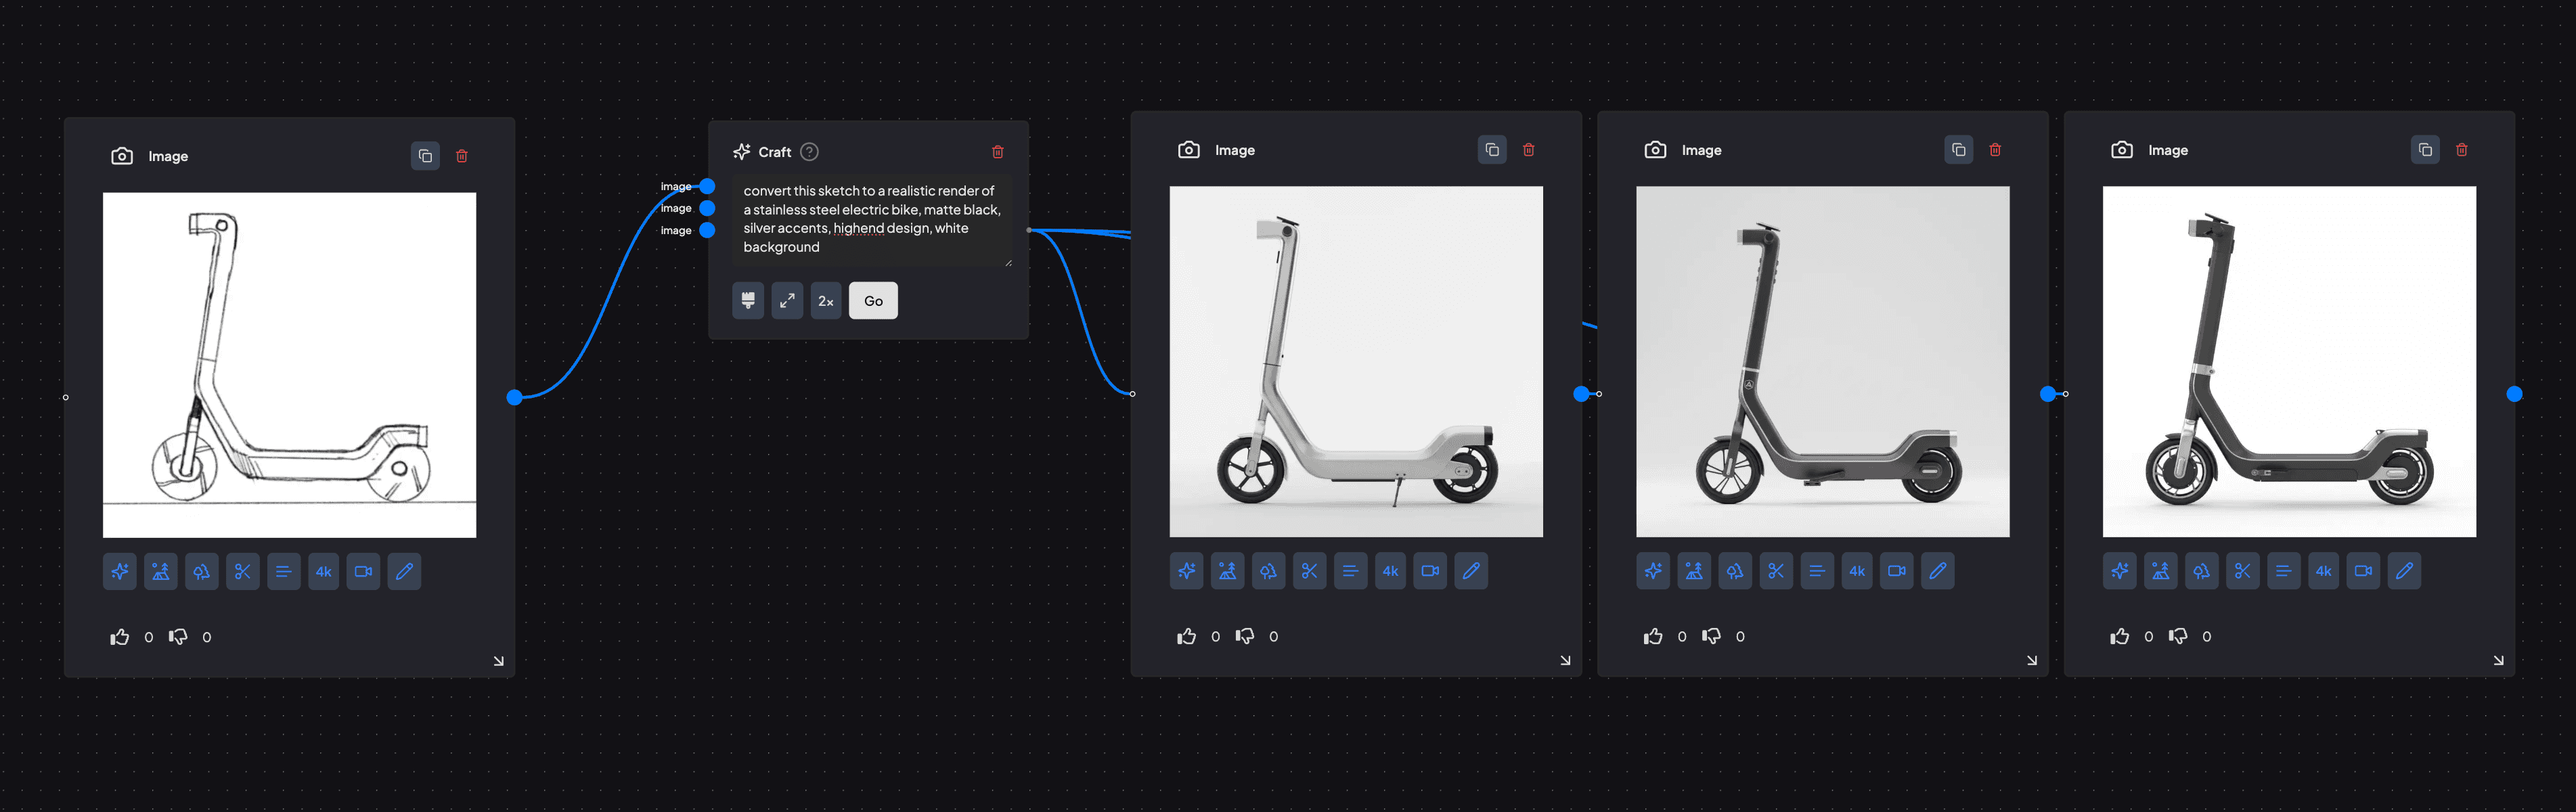This screenshot has width=2576, height=812.
Task: Click the landscape upscale icon on the silver scooter render
Action: tap(1227, 570)
